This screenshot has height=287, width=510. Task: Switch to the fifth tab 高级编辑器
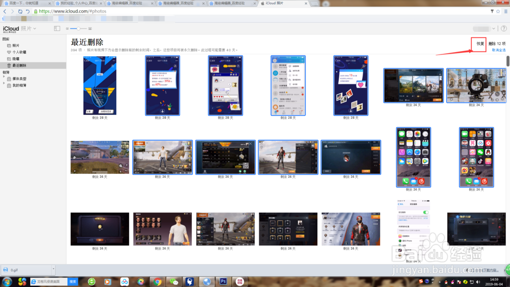(x=232, y=3)
